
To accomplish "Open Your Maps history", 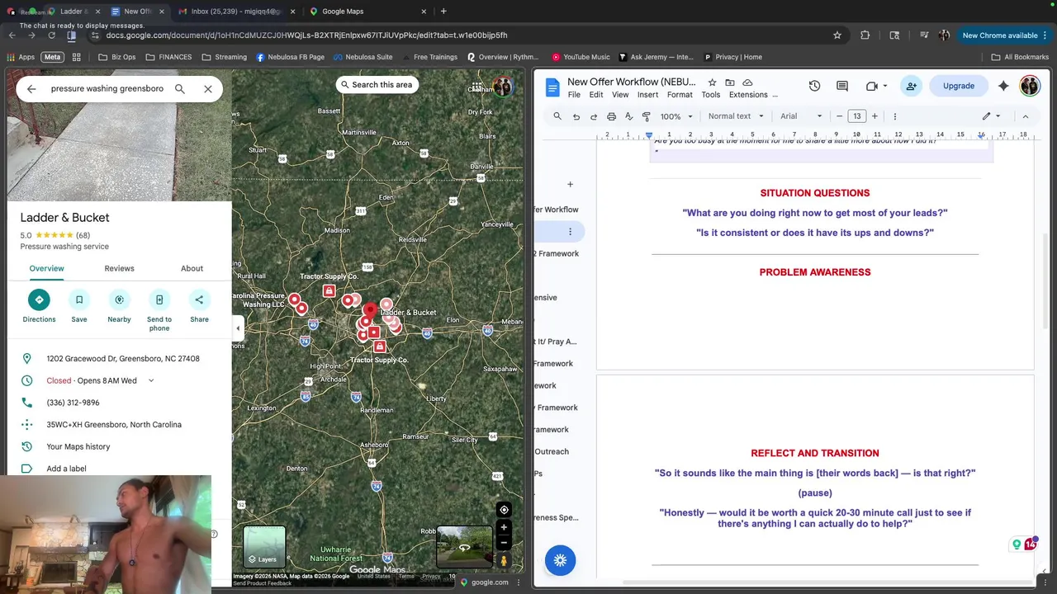I will click(x=78, y=446).
